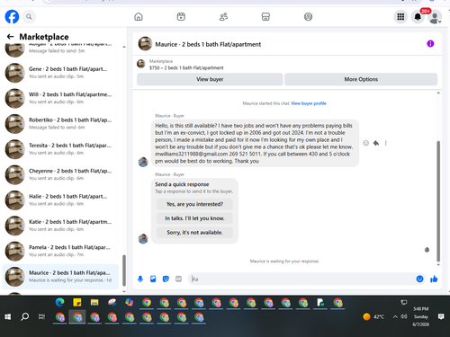Screen dimensions: 450x337
Task: Record a voice clip with microphone icon
Action: (140, 279)
